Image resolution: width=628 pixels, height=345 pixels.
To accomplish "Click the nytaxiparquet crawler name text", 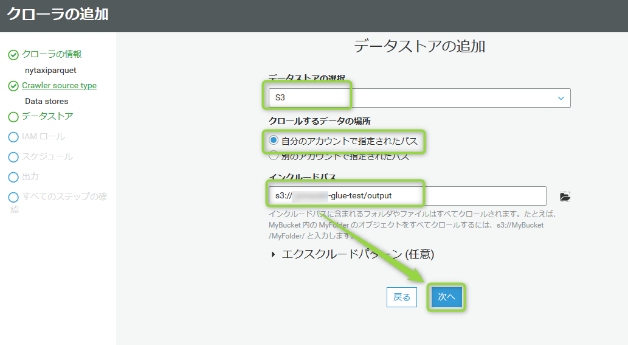I will point(50,71).
